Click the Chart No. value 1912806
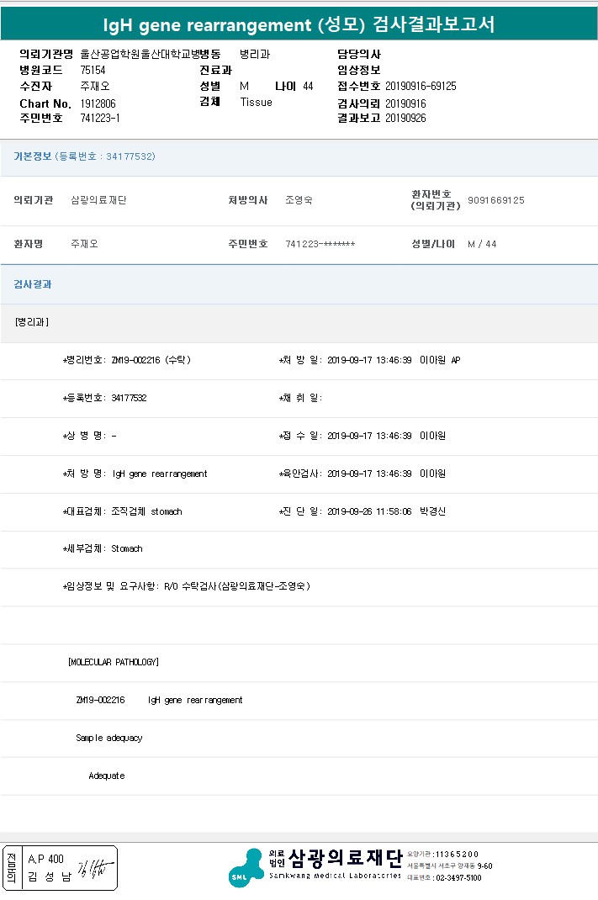The image size is (598, 900). tap(98, 103)
